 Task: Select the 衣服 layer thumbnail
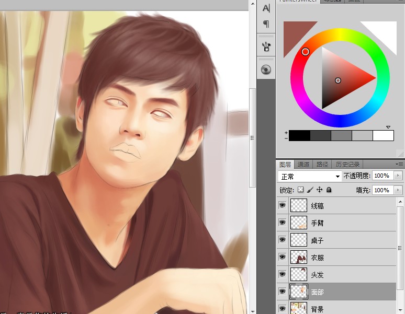[299, 257]
